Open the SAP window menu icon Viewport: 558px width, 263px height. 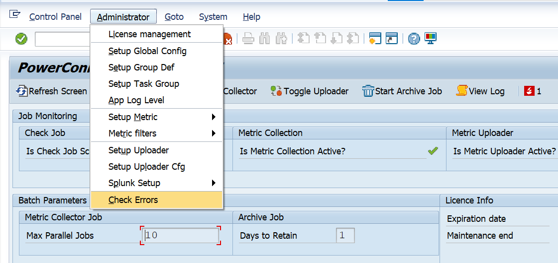[15, 15]
